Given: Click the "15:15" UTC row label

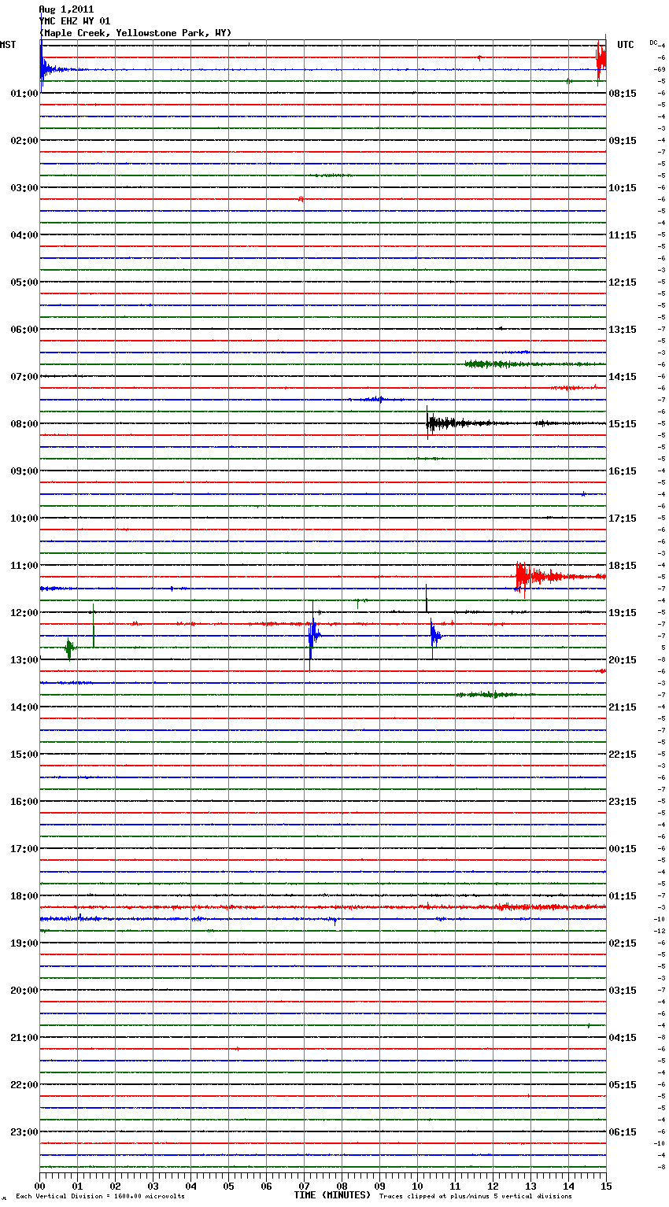Looking at the screenshot, I should pyautogui.click(x=623, y=424).
